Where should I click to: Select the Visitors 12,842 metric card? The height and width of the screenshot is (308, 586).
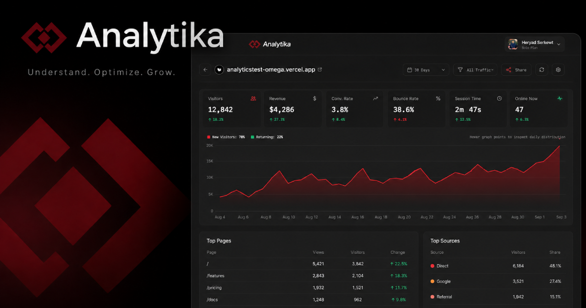[x=232, y=109]
